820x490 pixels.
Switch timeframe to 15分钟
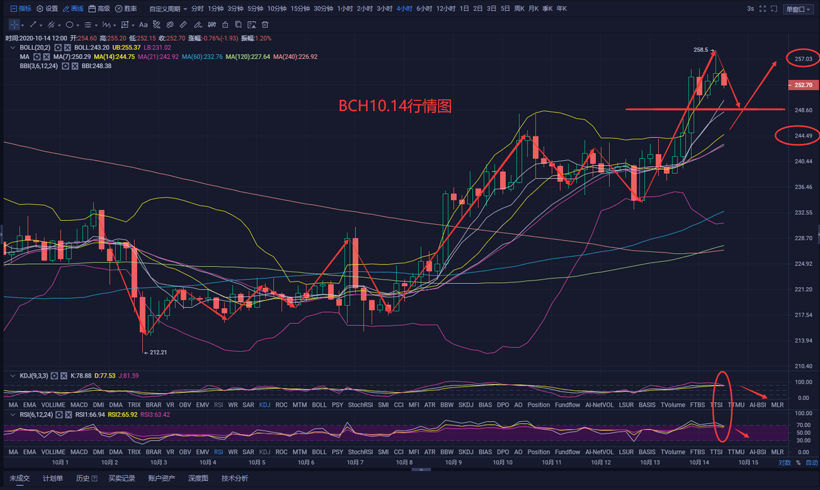coord(300,9)
